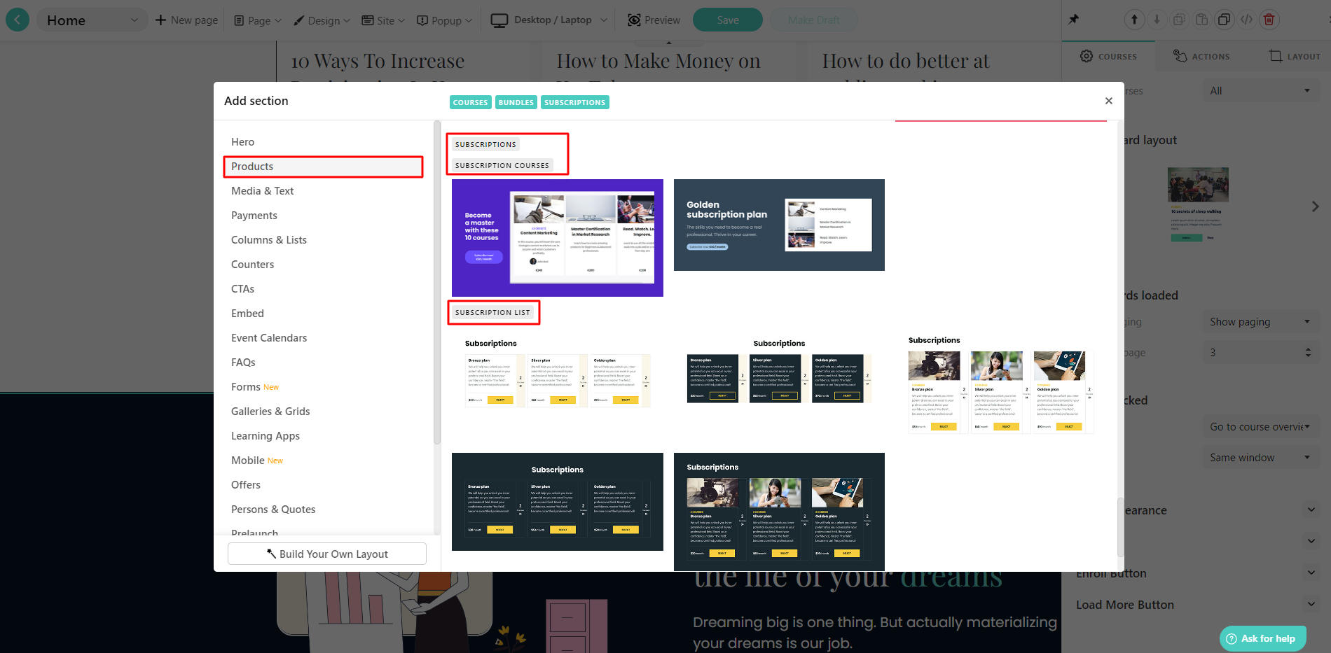
Task: Go back using the top-left arrow
Action: tap(18, 20)
